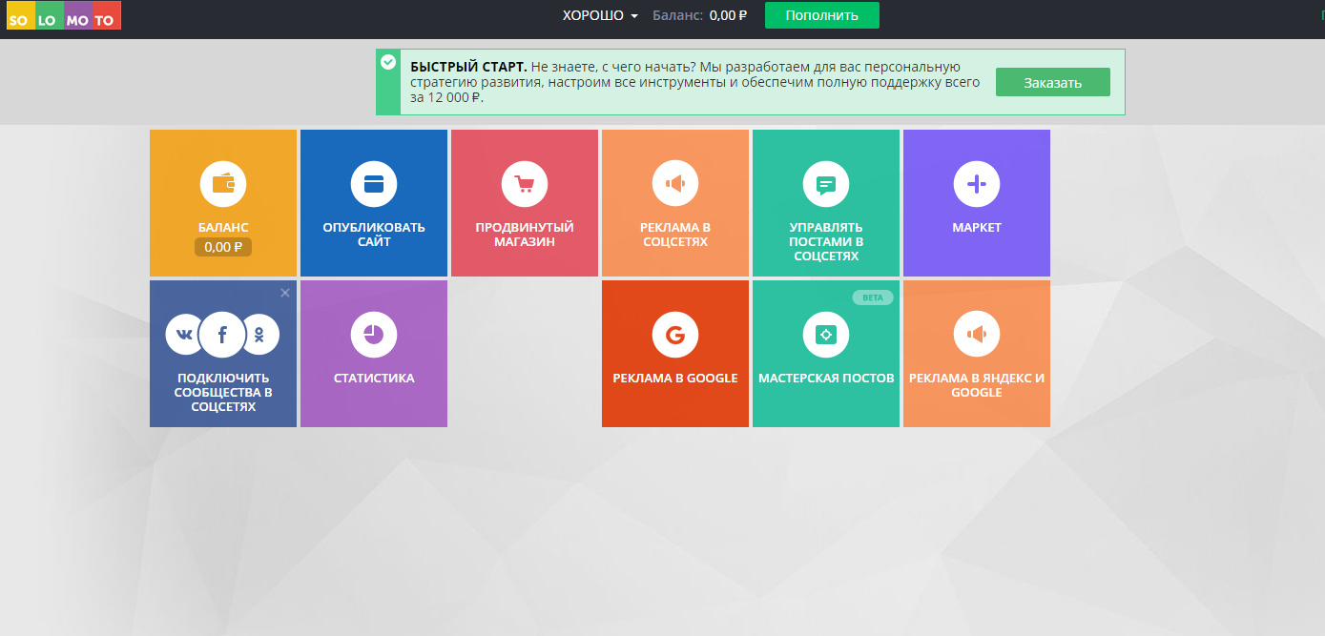Click chat bubble icon on Управлять постами
Screen dimensions: 1325x636
(826, 184)
